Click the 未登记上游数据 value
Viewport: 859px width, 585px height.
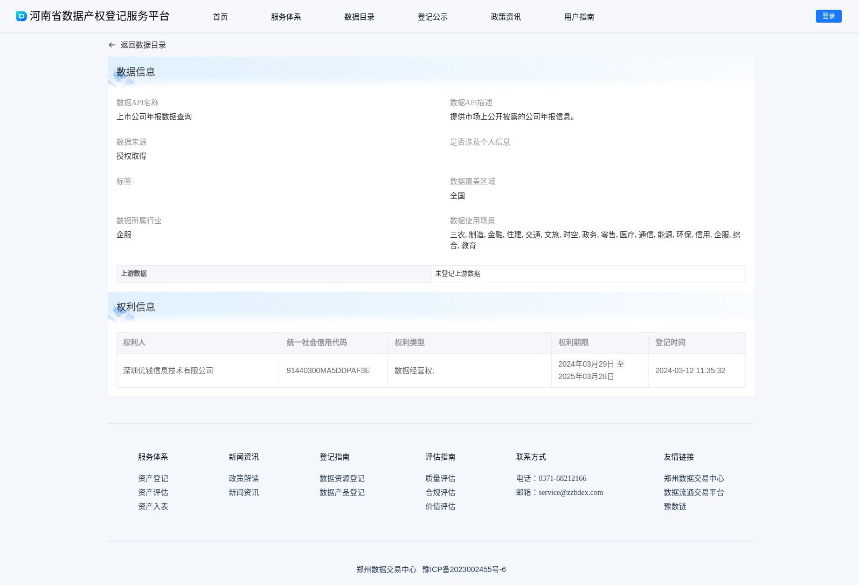(458, 274)
